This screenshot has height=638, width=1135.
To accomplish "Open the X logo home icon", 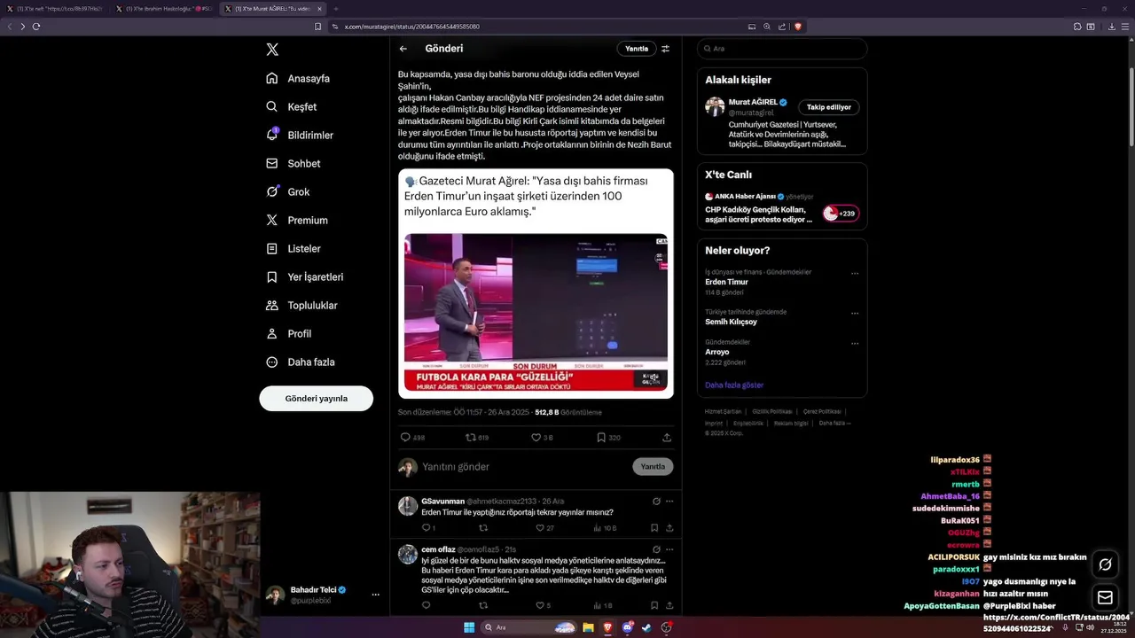I will click(272, 50).
